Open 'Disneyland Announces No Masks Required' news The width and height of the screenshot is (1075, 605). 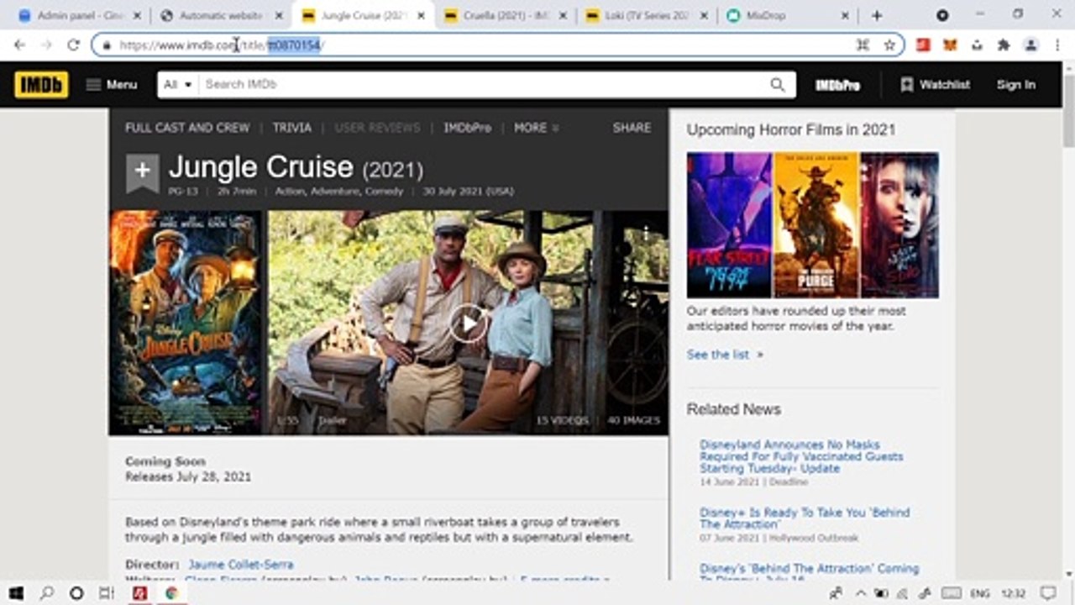(x=801, y=456)
